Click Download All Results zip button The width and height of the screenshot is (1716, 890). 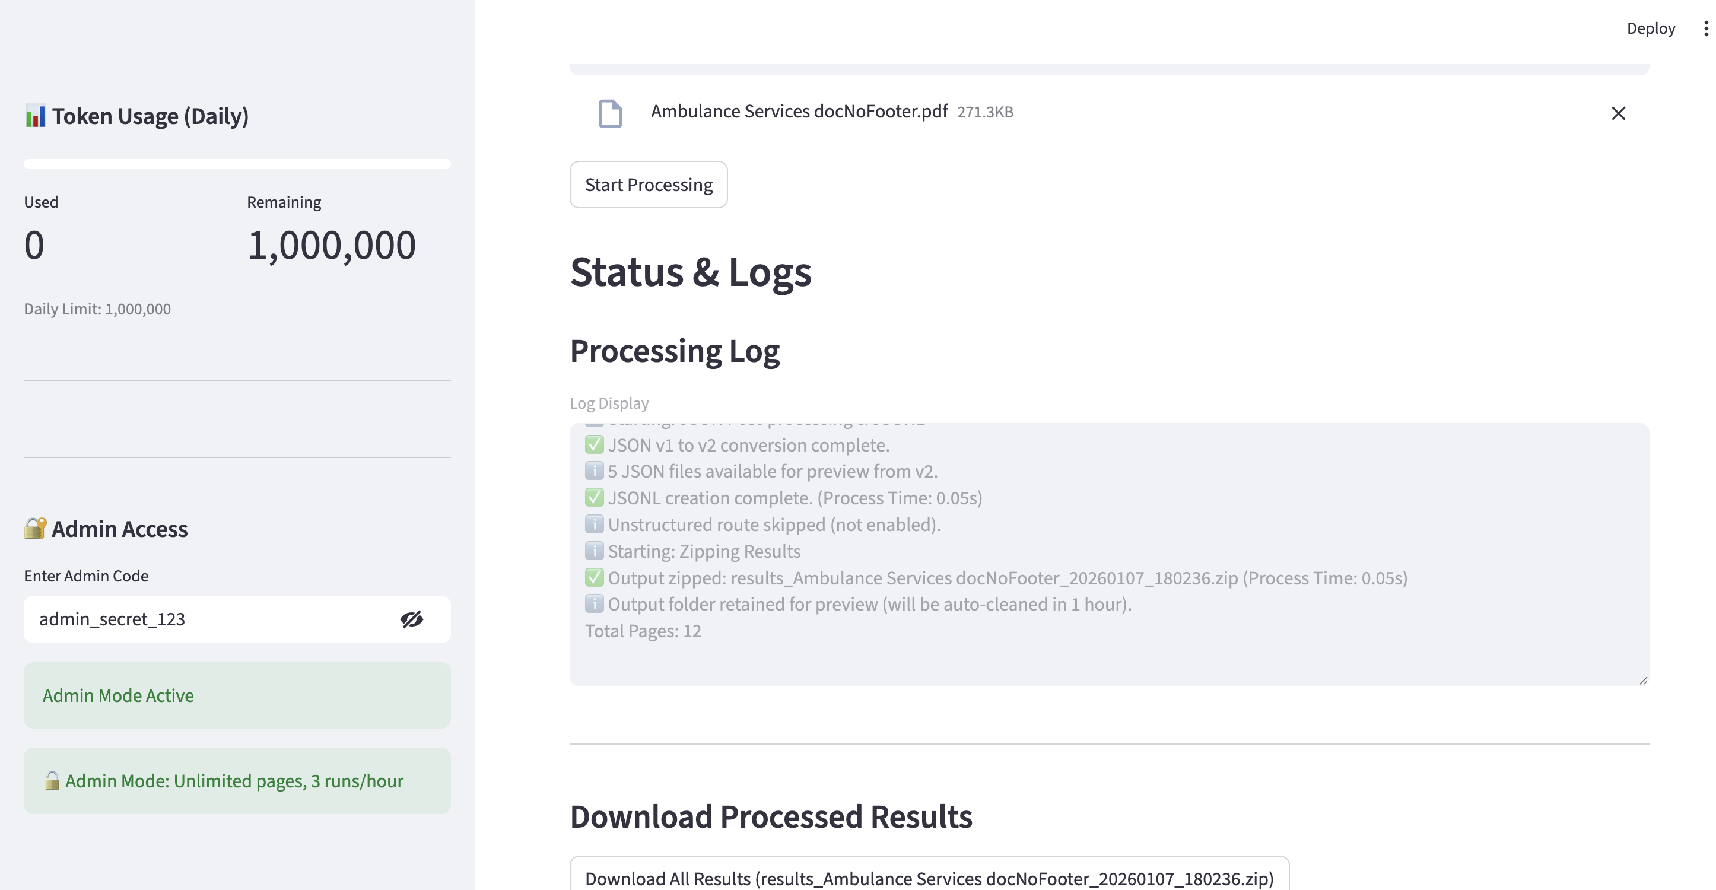click(929, 878)
